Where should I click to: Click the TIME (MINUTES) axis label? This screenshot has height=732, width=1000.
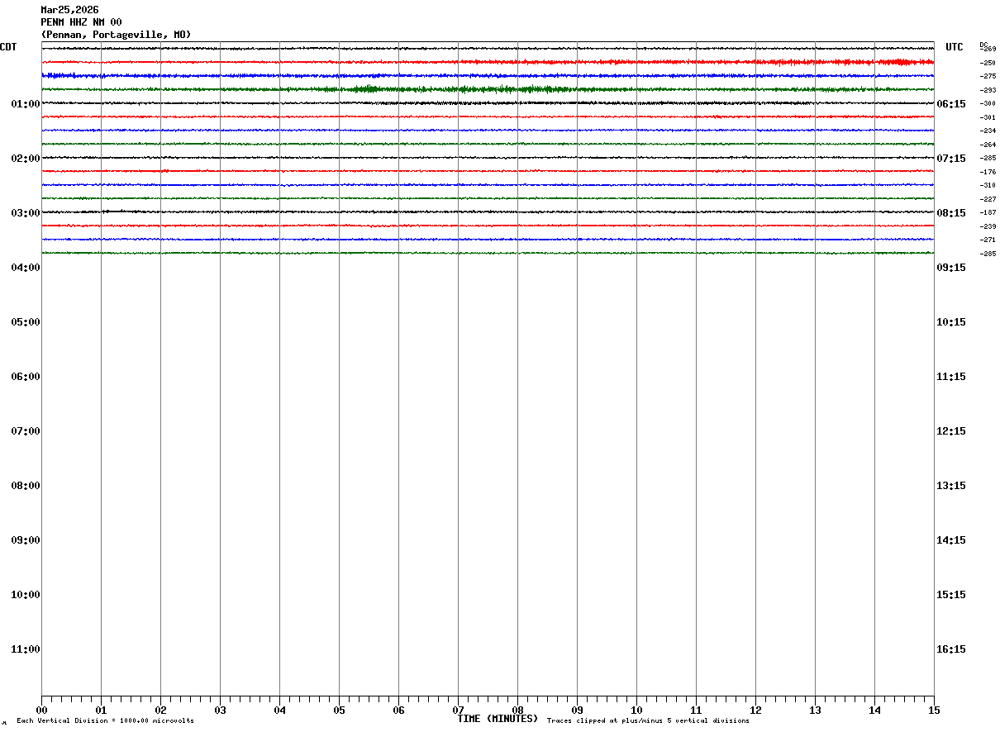click(498, 719)
